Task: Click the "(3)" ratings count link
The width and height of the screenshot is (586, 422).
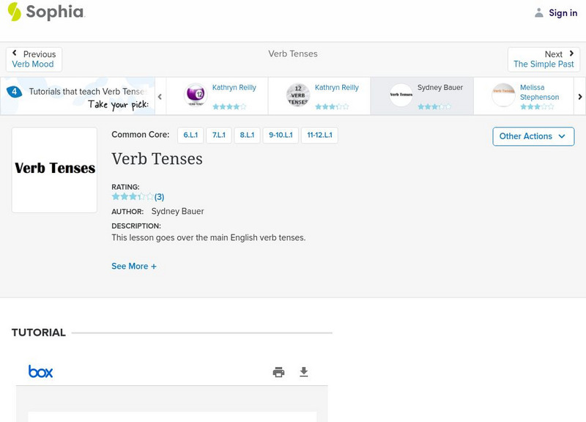Action: pyautogui.click(x=158, y=196)
